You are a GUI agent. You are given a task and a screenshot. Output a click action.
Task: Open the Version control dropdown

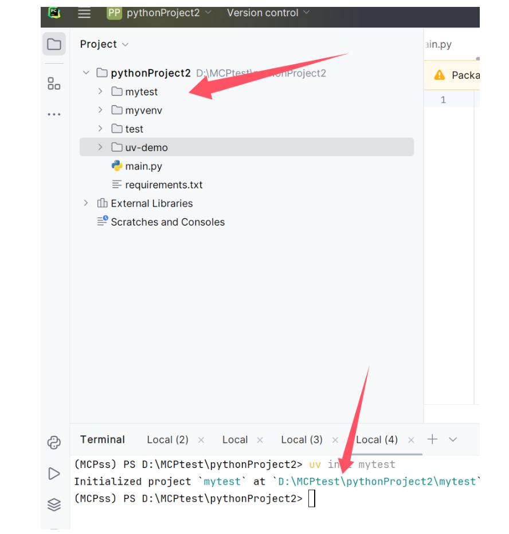pyautogui.click(x=263, y=12)
